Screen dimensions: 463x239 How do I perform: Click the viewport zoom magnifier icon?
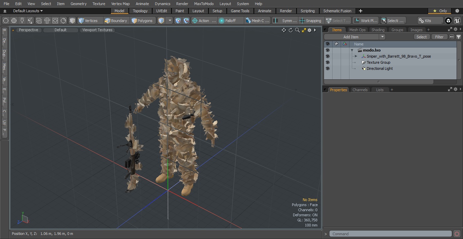pyautogui.click(x=297, y=30)
